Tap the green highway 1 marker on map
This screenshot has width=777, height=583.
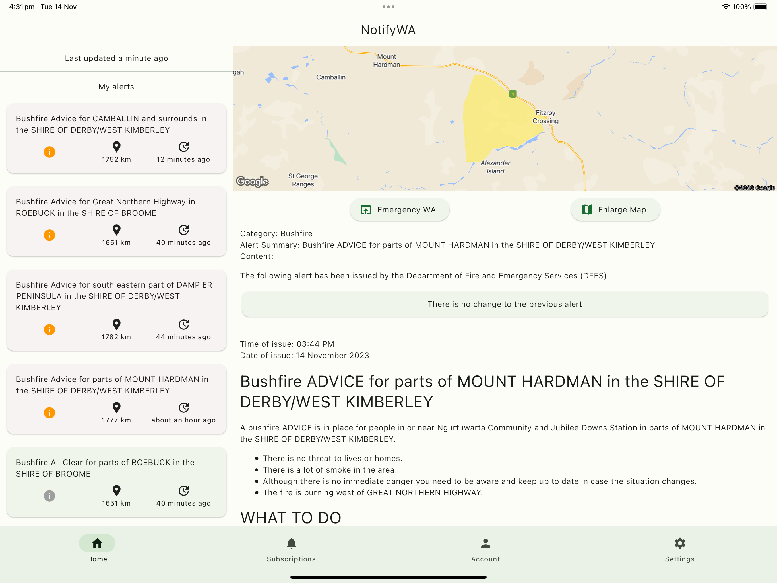click(513, 94)
